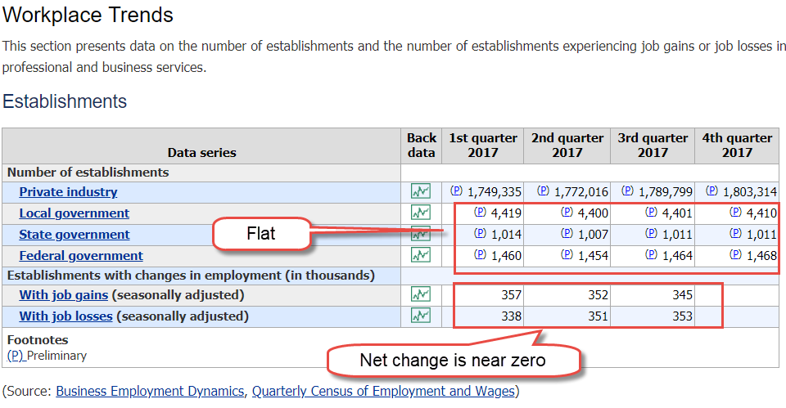Open Business Employment Dynamics source link
The height and width of the screenshot is (408, 786).
click(x=150, y=392)
